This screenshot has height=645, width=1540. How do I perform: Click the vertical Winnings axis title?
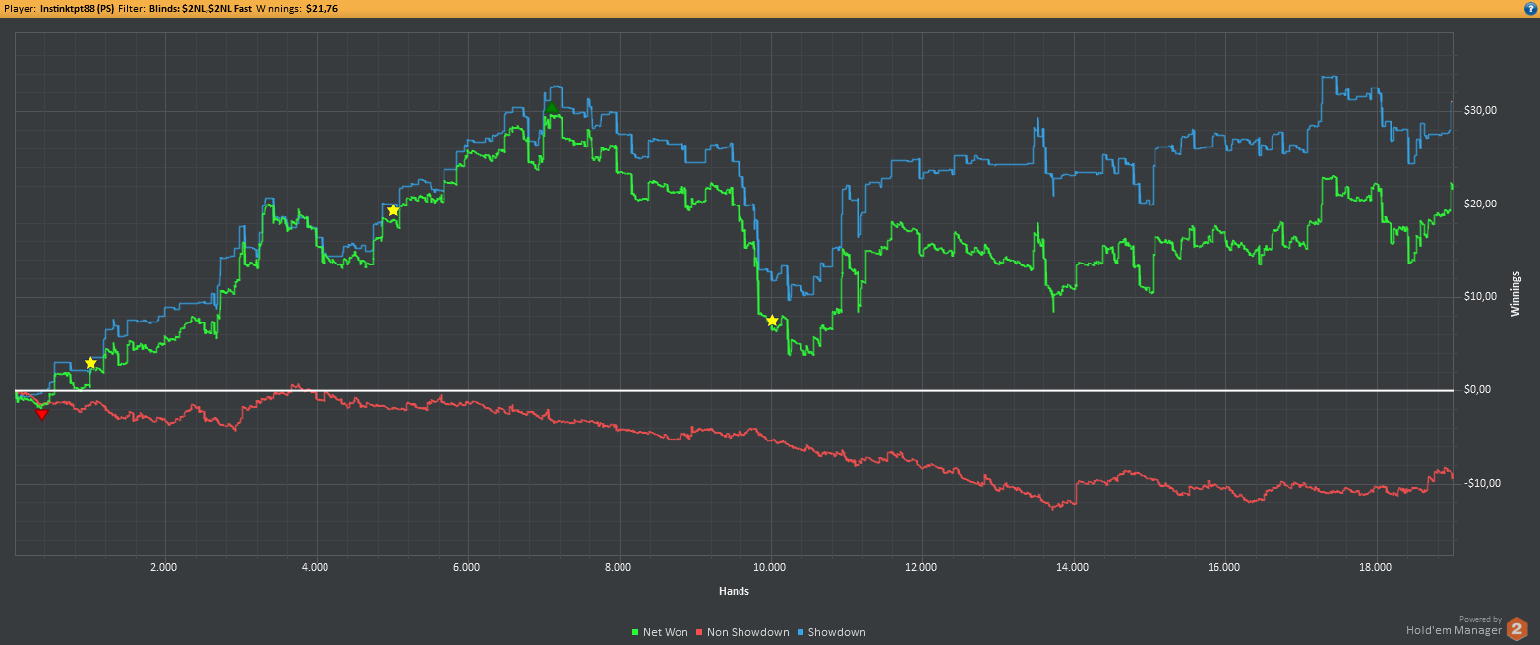coord(1515,293)
